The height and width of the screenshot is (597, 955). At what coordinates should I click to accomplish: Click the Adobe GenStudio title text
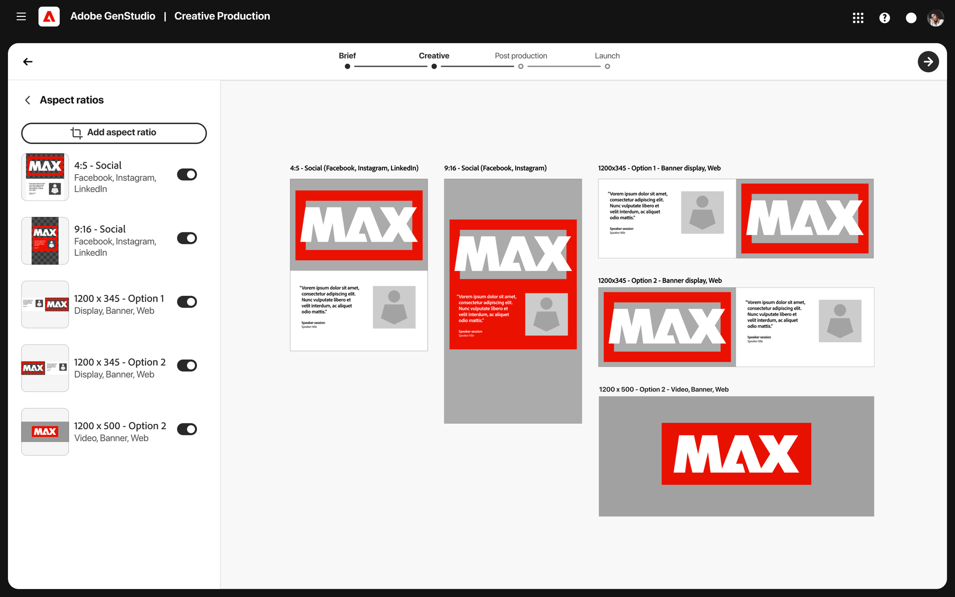pos(113,16)
